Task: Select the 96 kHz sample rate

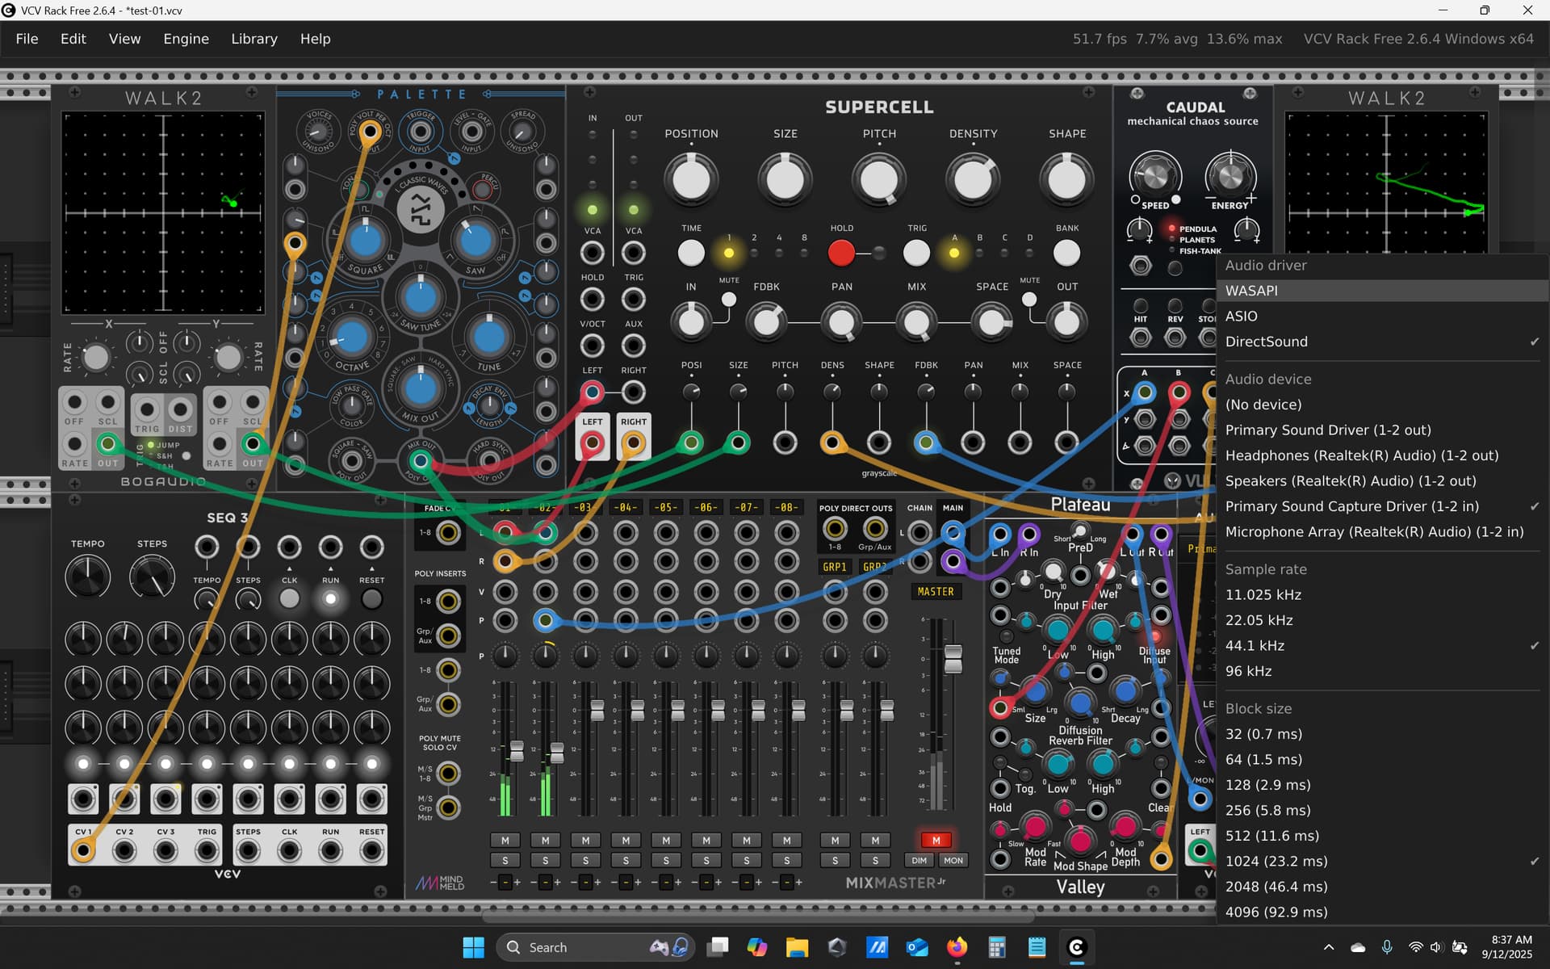Action: click(1248, 671)
